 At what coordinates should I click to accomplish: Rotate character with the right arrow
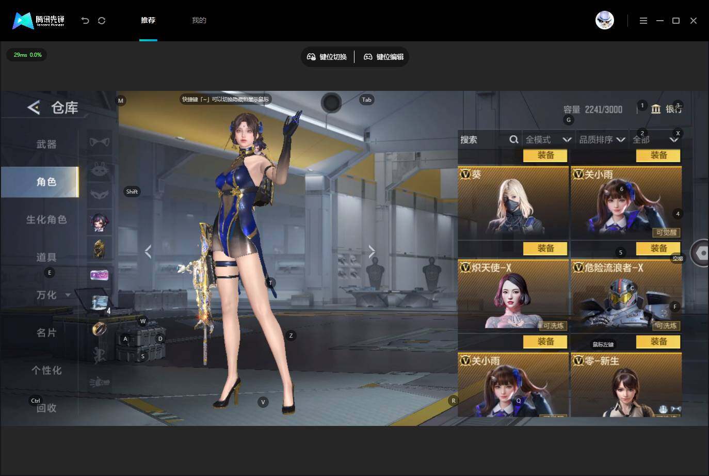click(372, 251)
